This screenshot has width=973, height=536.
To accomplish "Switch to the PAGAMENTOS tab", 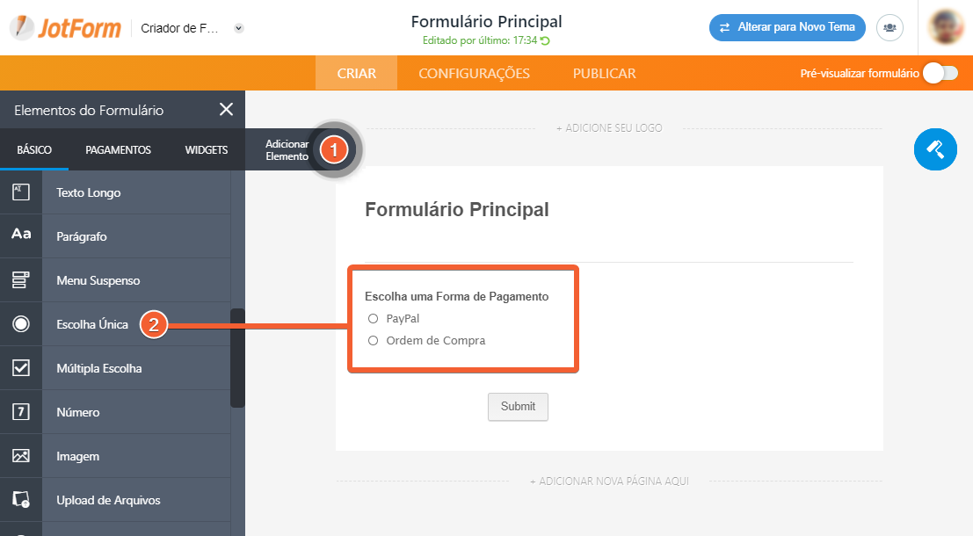I will point(118,149).
